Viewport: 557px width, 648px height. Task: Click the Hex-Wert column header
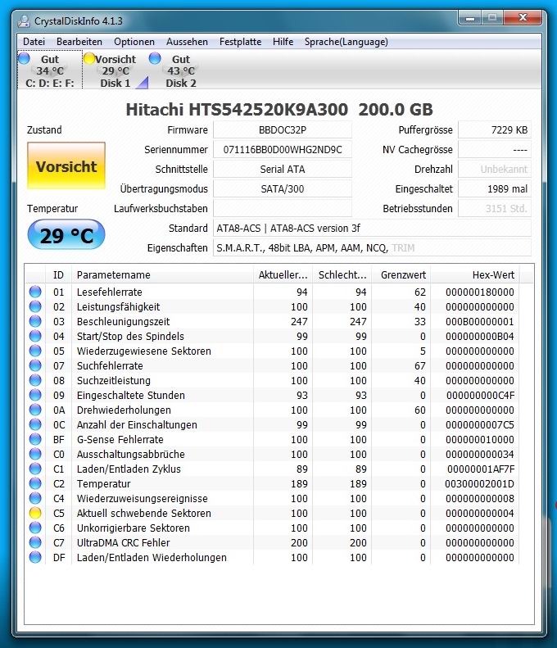pos(475,274)
